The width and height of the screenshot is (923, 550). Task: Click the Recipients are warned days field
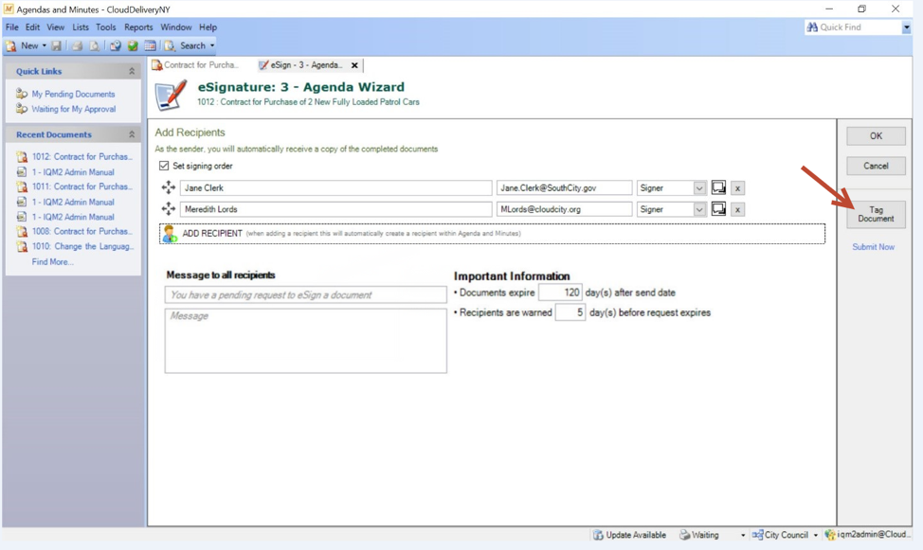[570, 312]
